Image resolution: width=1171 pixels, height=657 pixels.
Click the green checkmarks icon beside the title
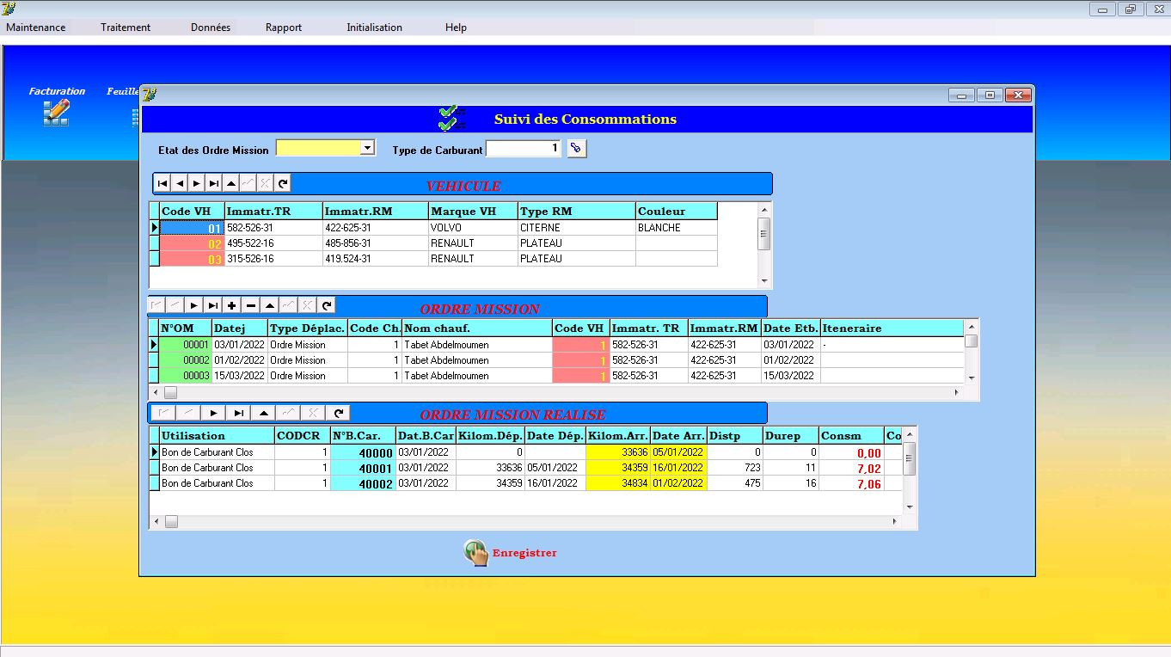(451, 119)
